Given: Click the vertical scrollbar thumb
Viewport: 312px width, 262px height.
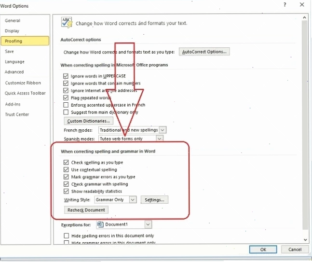Looking at the screenshot, I should click(305, 125).
